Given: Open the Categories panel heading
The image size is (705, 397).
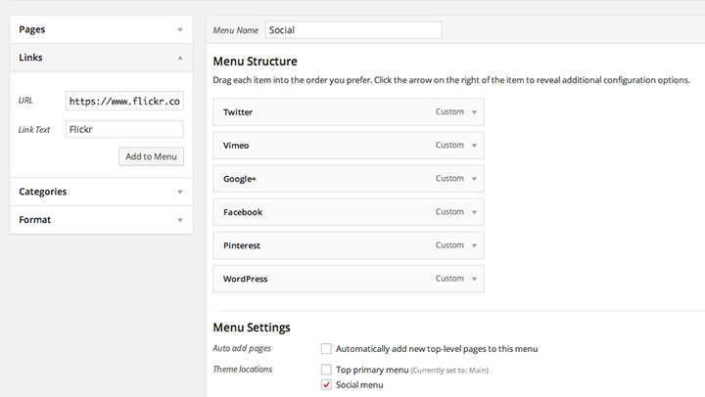Looking at the screenshot, I should point(43,192).
